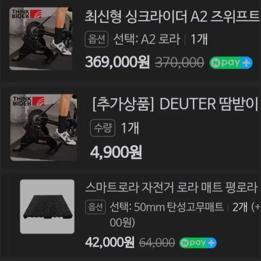The height and width of the screenshot is (261, 261).
Task: Open the 스마트로라 자전거 로라 매트 title
Action: coord(172,188)
